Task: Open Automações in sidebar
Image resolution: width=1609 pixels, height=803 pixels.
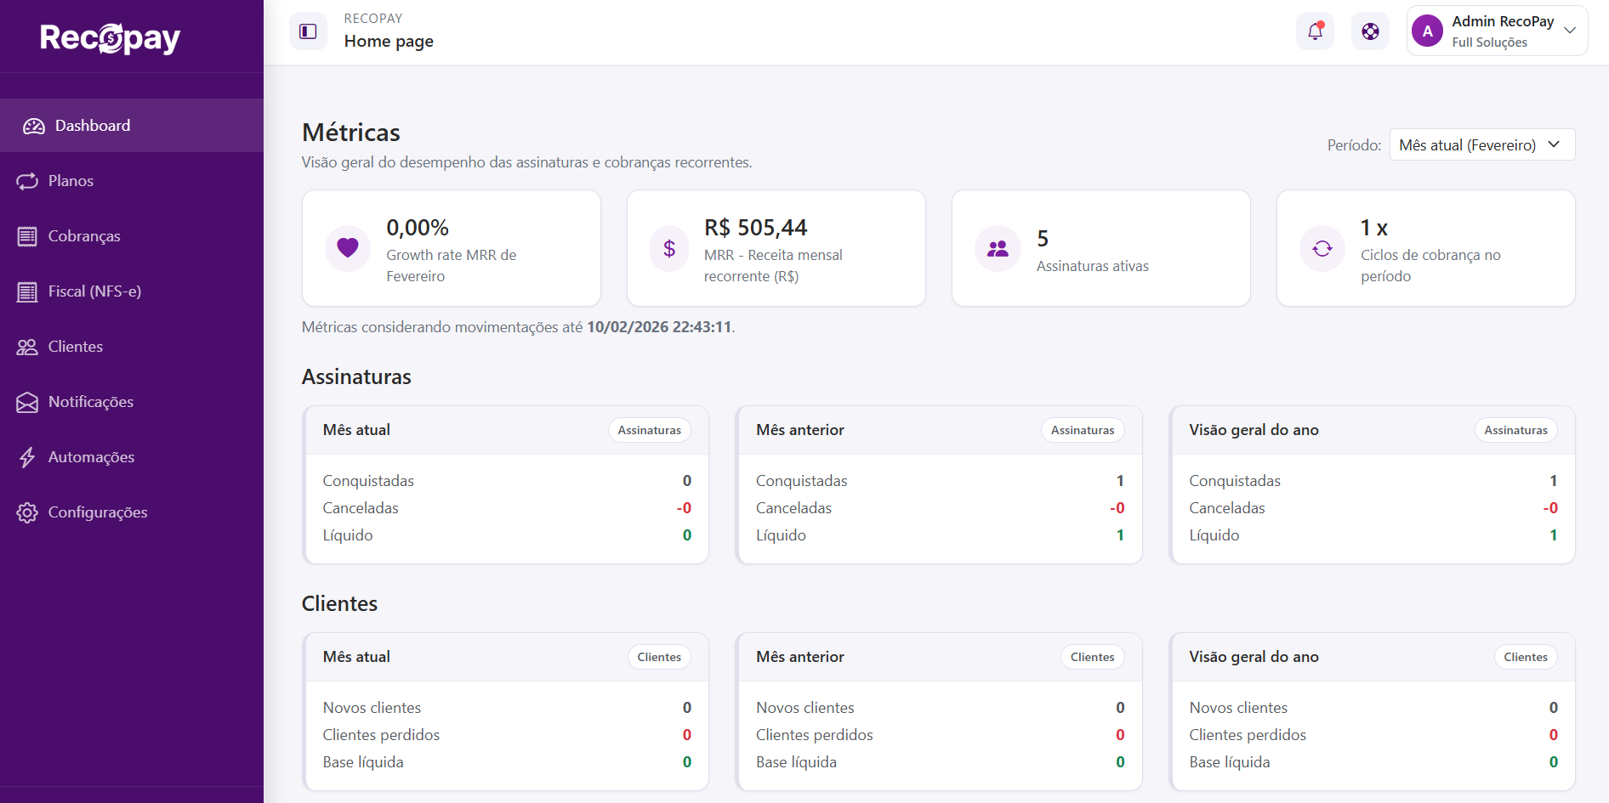Action: pyautogui.click(x=132, y=457)
